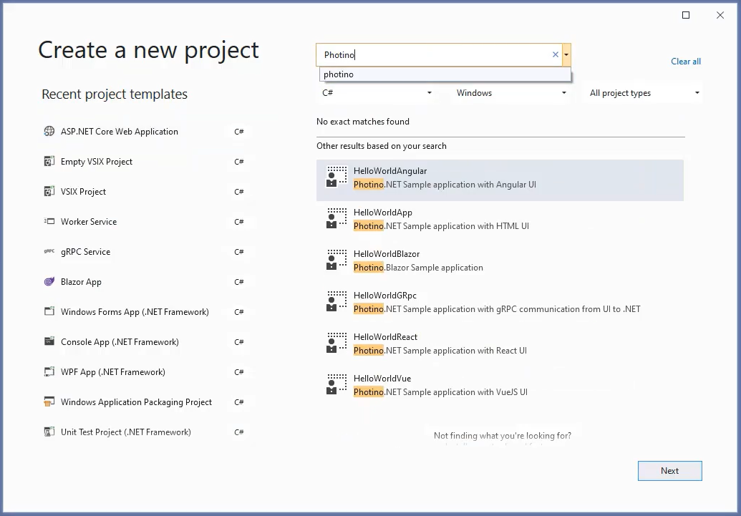
Task: Click the HelloWorldReact template icon
Action: tap(336, 343)
